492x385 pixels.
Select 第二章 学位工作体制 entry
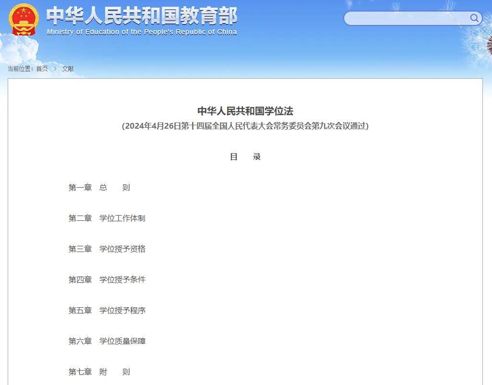107,218
